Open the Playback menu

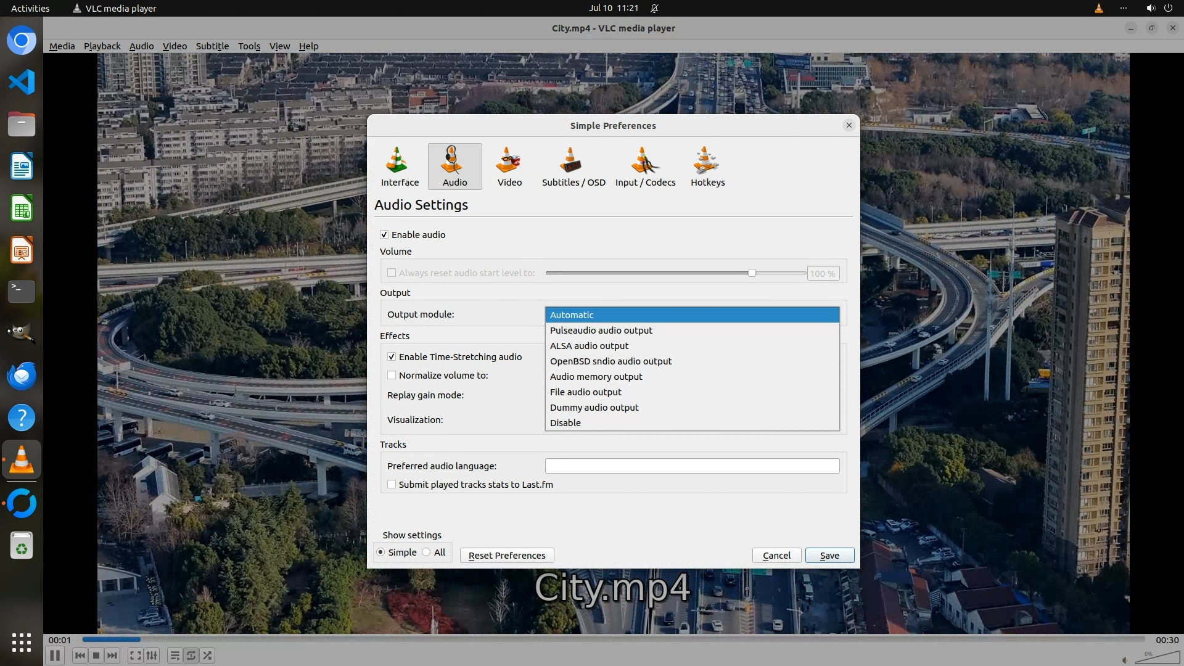[102, 46]
